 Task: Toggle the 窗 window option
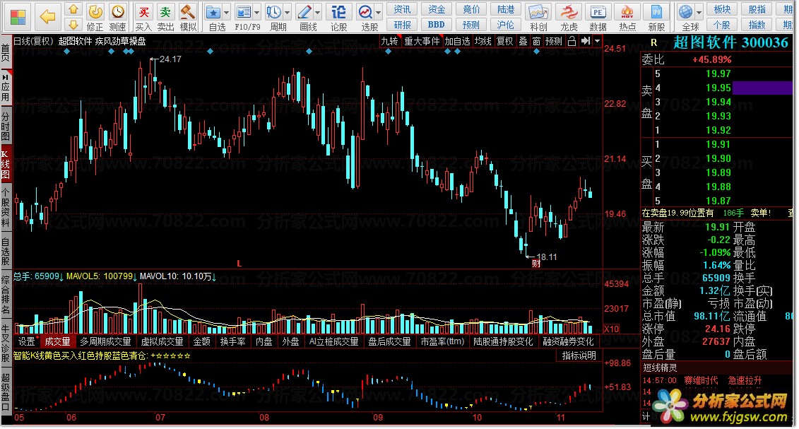(x=537, y=41)
